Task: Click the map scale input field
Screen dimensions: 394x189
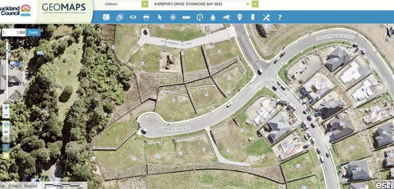Action: point(14,33)
